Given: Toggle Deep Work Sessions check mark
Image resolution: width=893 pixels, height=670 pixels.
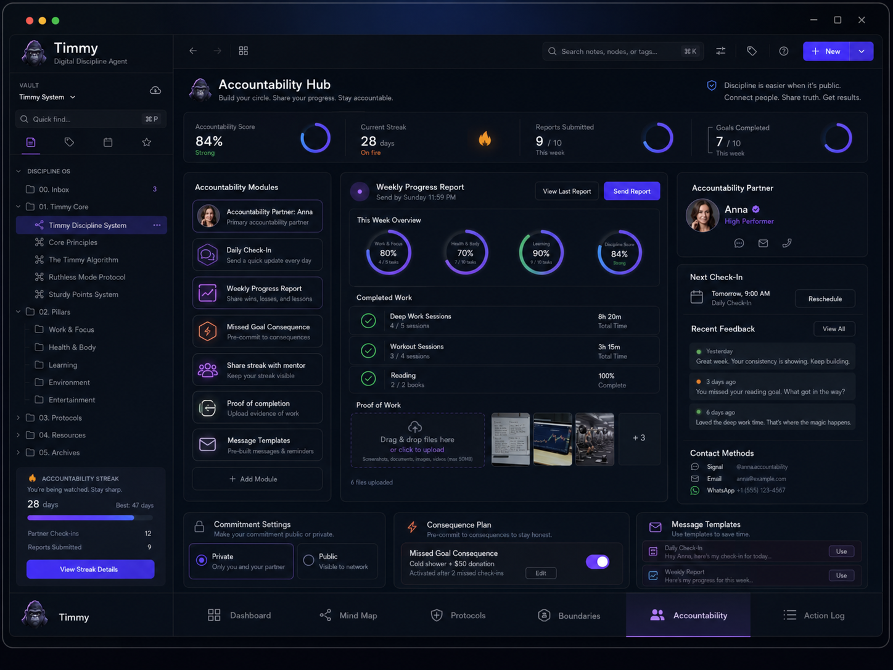Looking at the screenshot, I should (x=368, y=321).
